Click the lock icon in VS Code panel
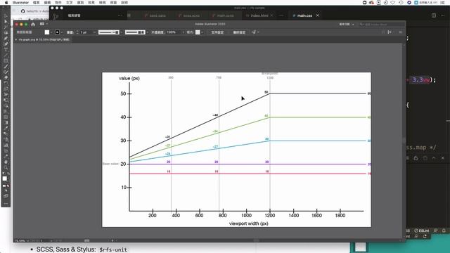 416,158
